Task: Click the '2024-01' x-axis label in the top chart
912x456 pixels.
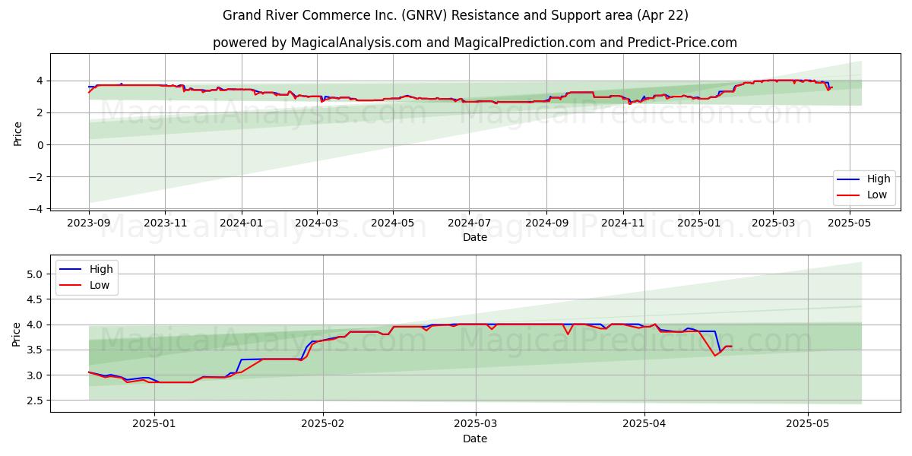Action: pos(242,223)
